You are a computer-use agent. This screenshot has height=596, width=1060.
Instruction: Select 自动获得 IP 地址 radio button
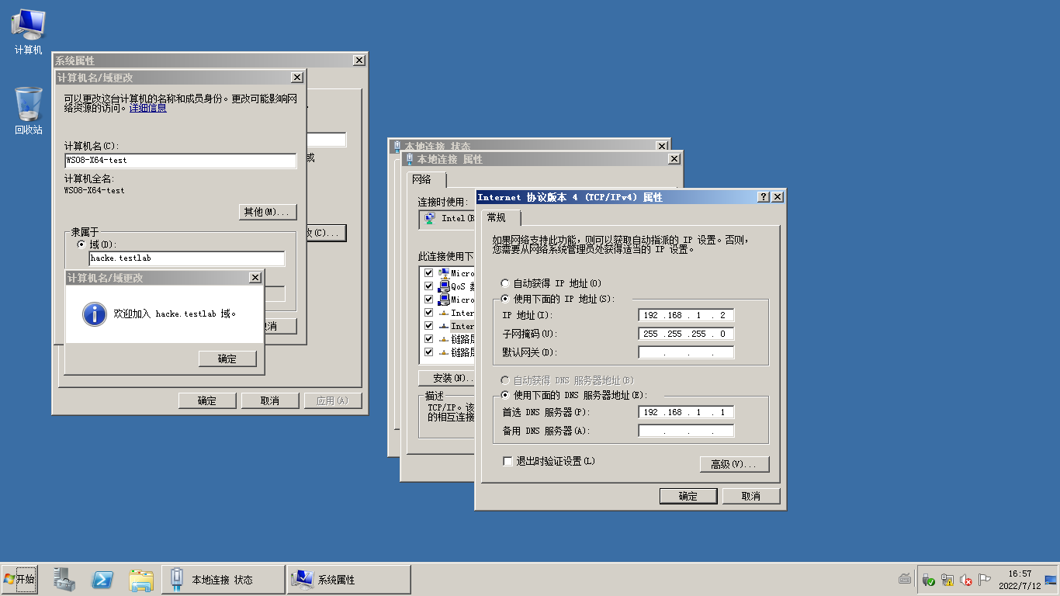point(505,283)
